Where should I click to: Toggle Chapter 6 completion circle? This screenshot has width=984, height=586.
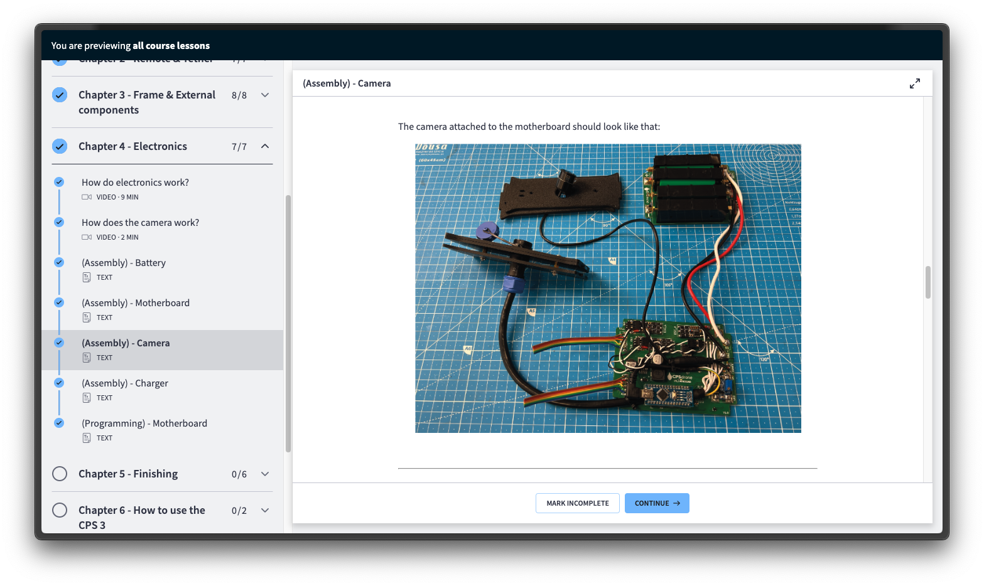click(60, 510)
